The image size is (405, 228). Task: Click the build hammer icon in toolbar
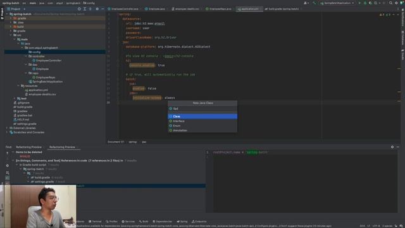(x=314, y=3)
